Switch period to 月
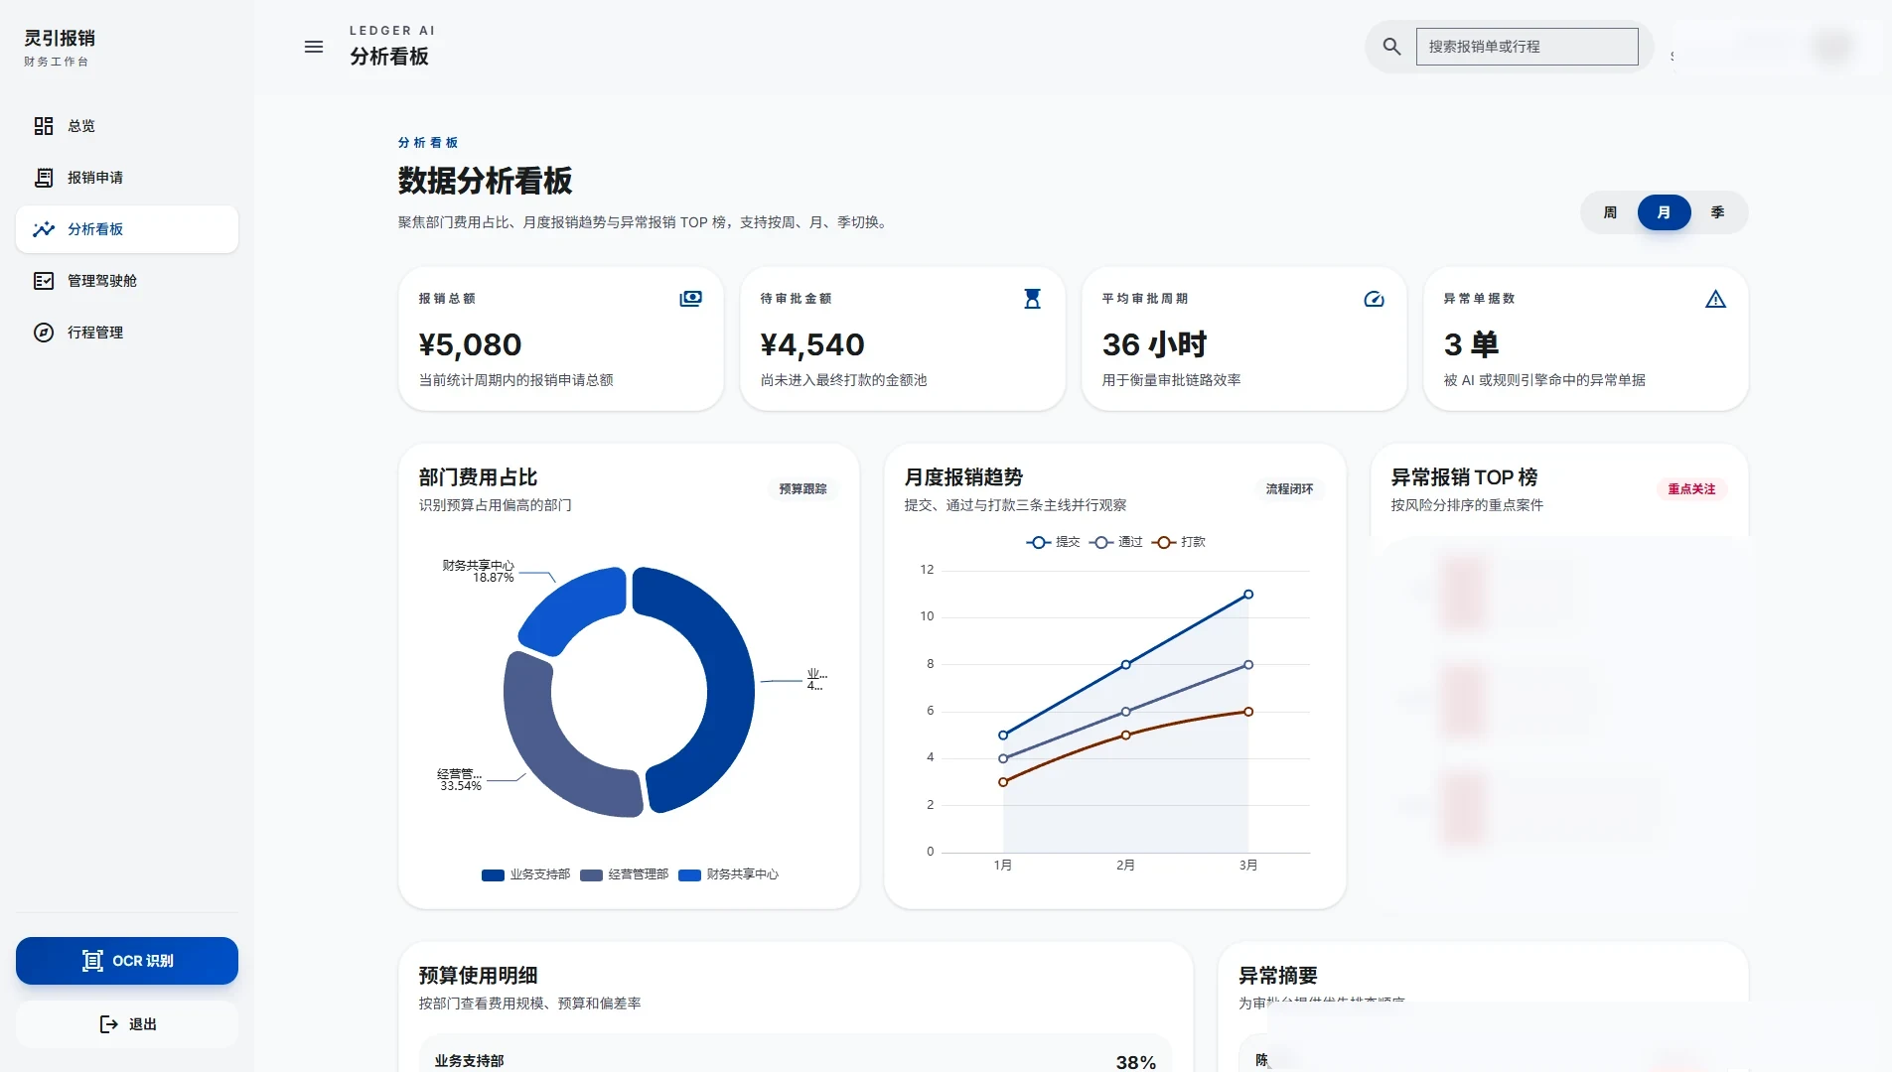1892x1072 pixels. click(x=1664, y=212)
